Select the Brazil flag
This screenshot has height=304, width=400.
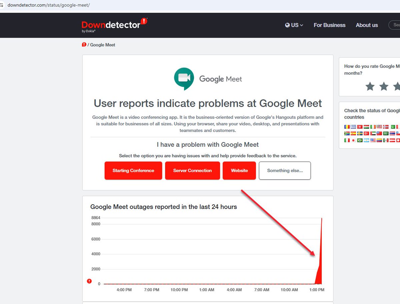[x=360, y=140]
